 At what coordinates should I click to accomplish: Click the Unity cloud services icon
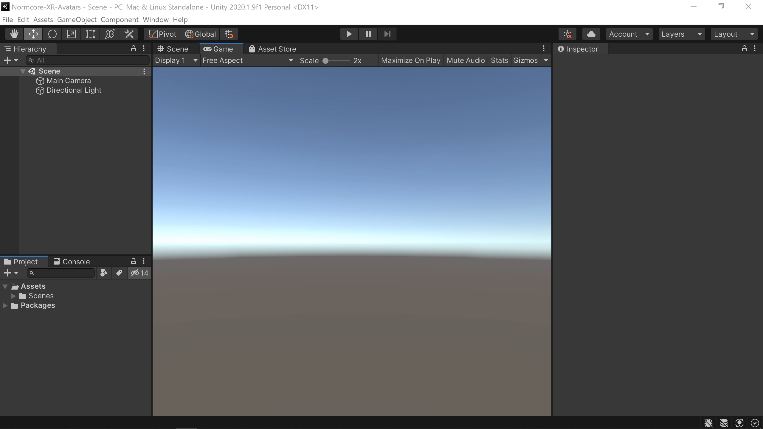[x=591, y=34]
